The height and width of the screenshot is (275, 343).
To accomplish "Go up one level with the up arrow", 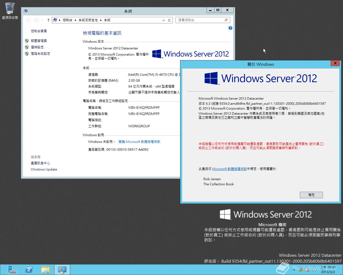I will tap(48, 20).
